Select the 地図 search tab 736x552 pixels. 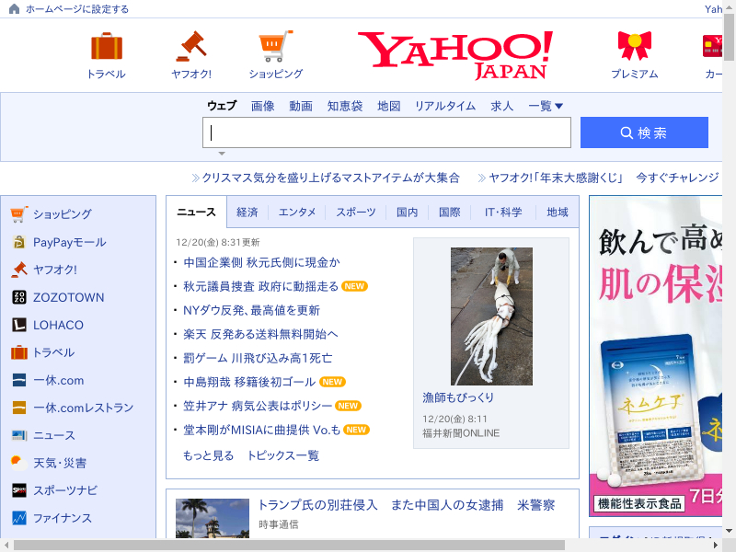[x=388, y=106]
